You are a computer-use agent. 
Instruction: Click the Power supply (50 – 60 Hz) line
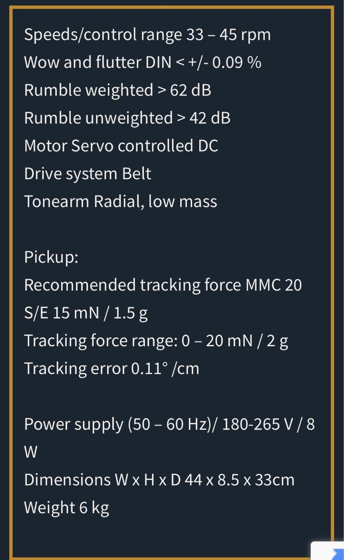pyautogui.click(x=169, y=424)
